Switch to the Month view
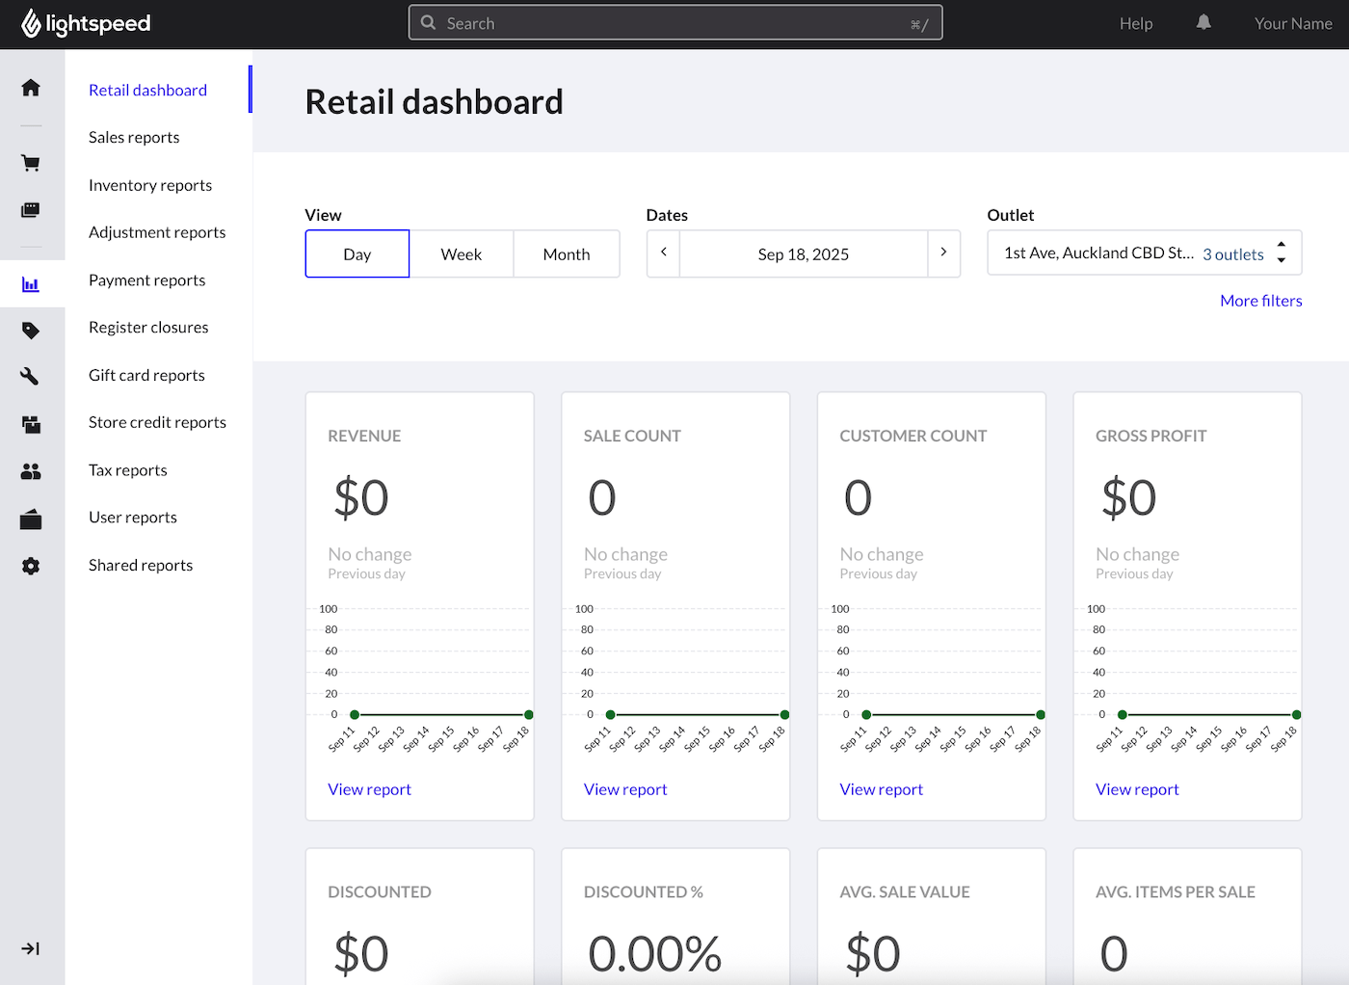The image size is (1349, 985). 566,254
